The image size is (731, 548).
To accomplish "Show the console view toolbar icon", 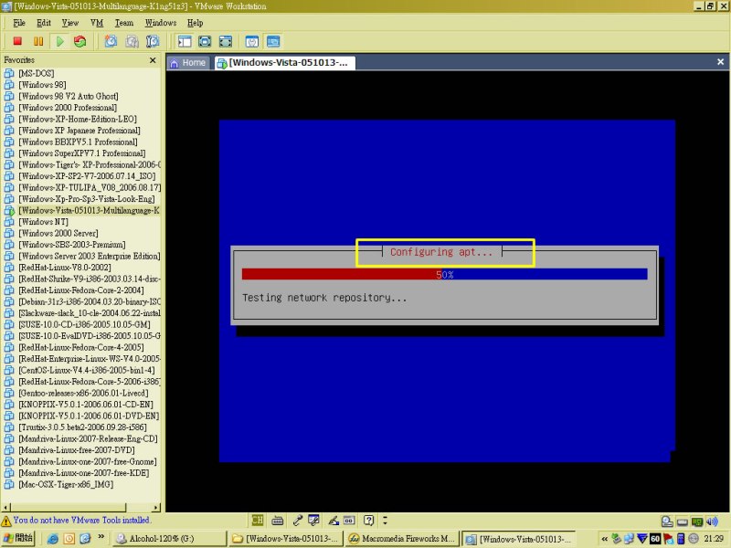I will [273, 41].
